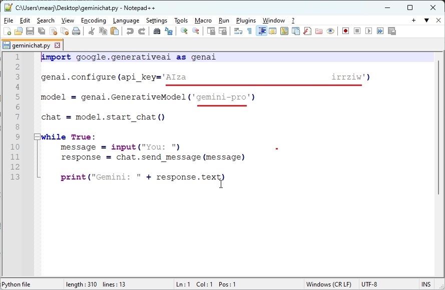Screen dimensions: 445x290
Task: Click the Windows (CR LF) status bar field
Action: pos(329,284)
